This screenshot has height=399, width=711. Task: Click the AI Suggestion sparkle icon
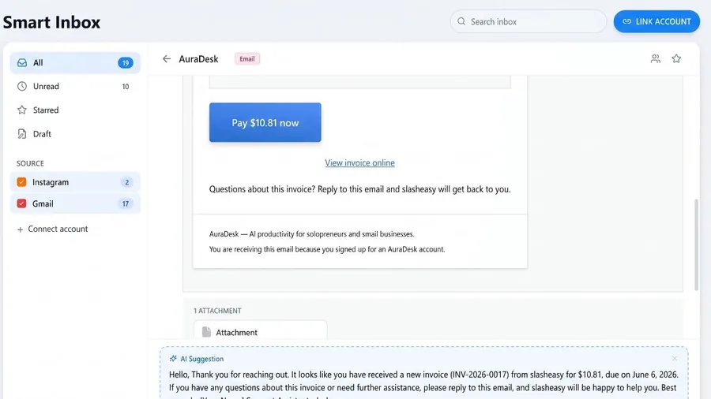(x=173, y=359)
